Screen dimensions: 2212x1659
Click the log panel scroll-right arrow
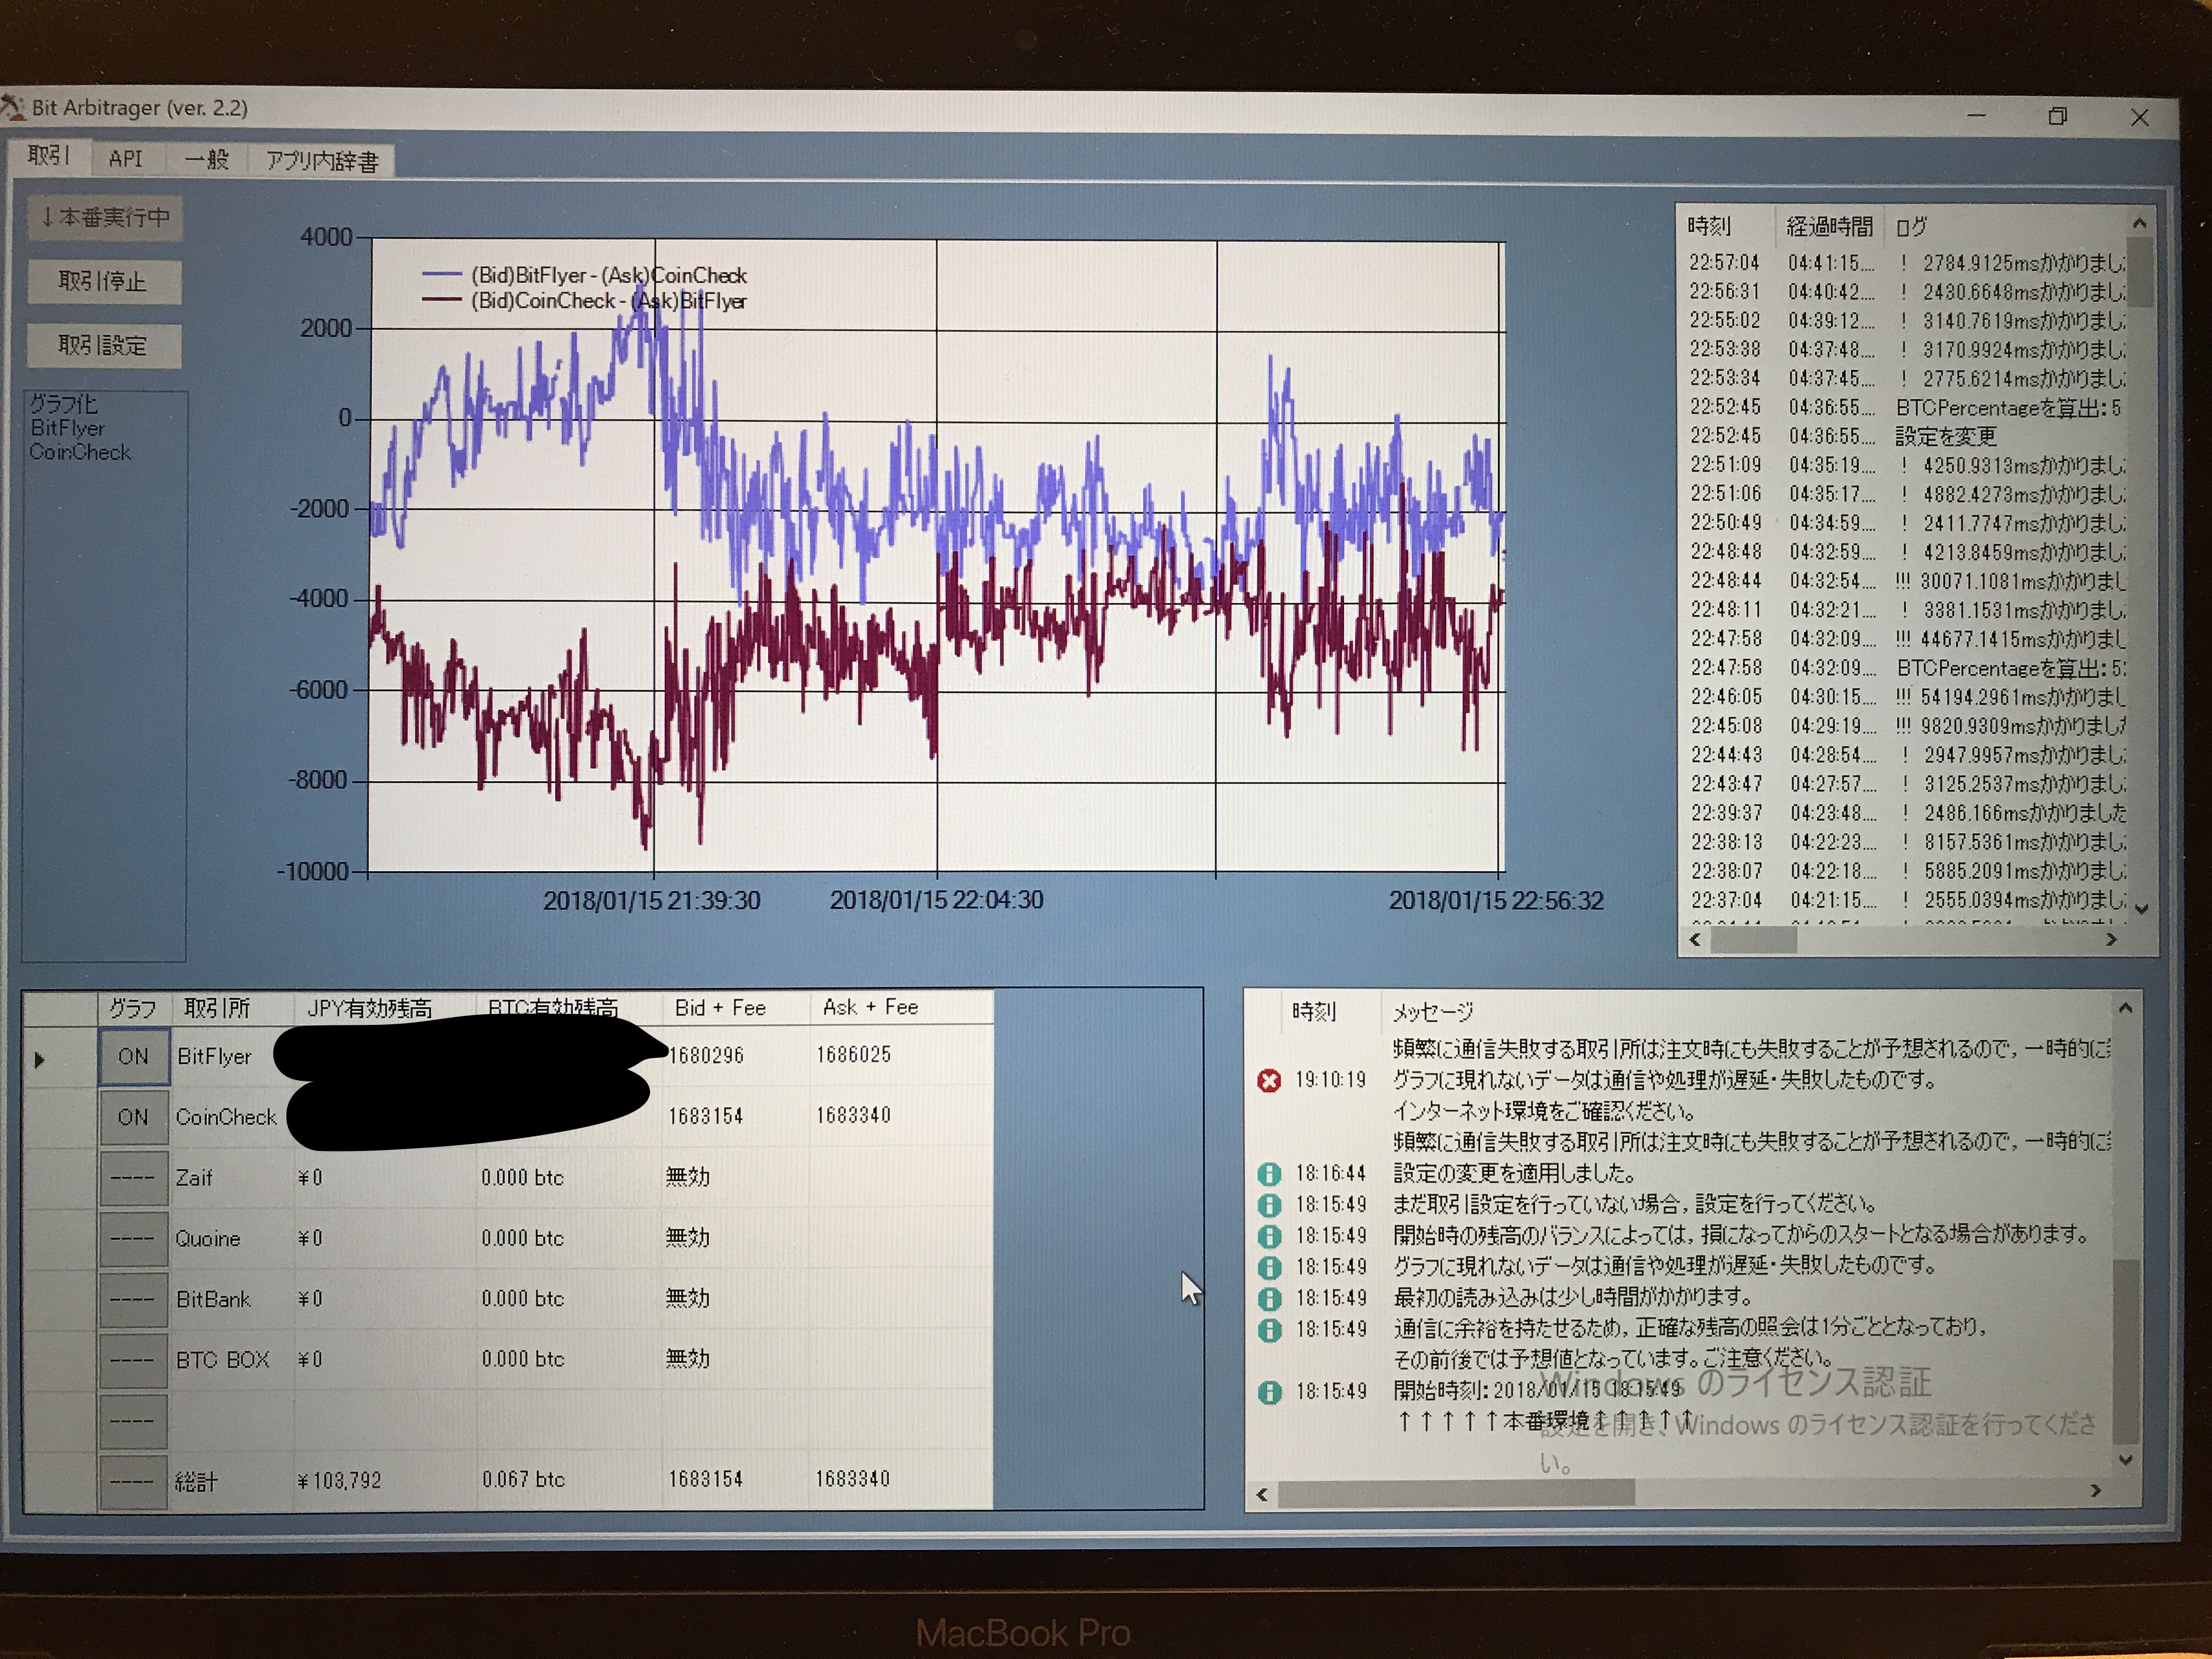[2111, 940]
